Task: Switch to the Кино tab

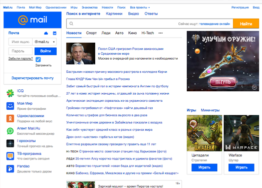Action: tap(133, 33)
